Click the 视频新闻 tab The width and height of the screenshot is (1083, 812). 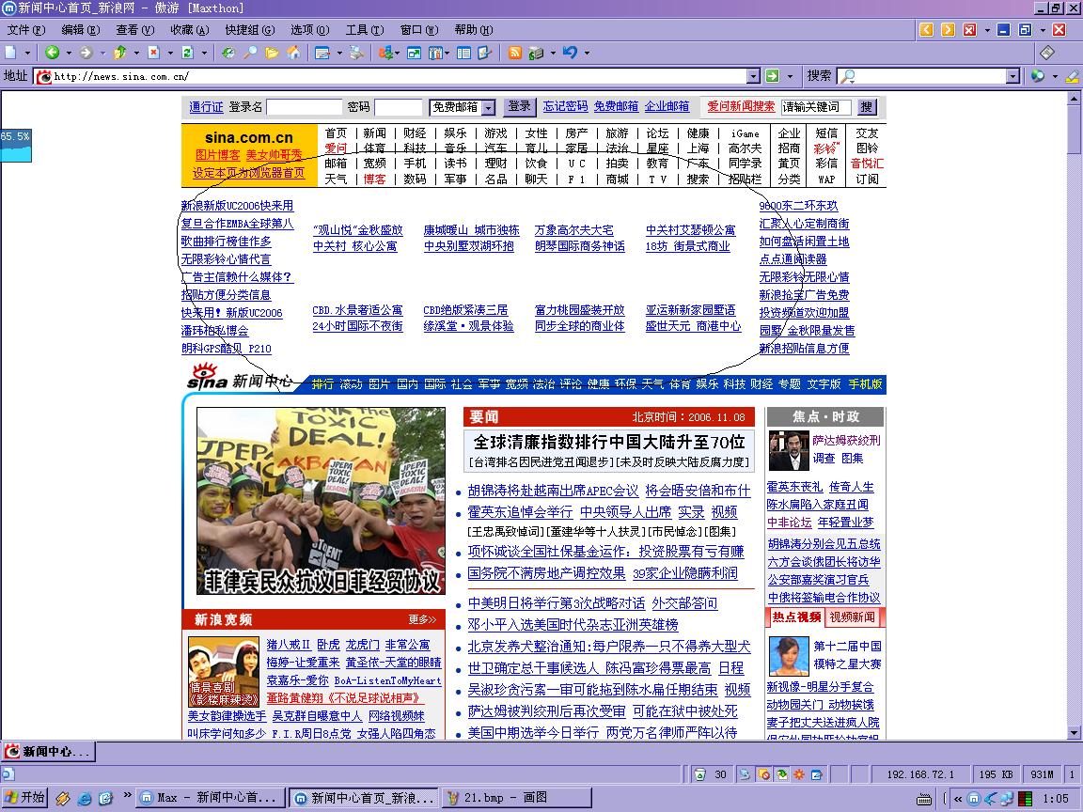(853, 617)
